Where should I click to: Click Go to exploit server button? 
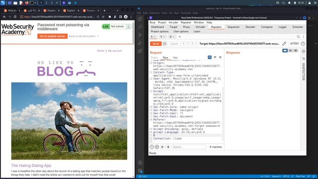click(52, 36)
